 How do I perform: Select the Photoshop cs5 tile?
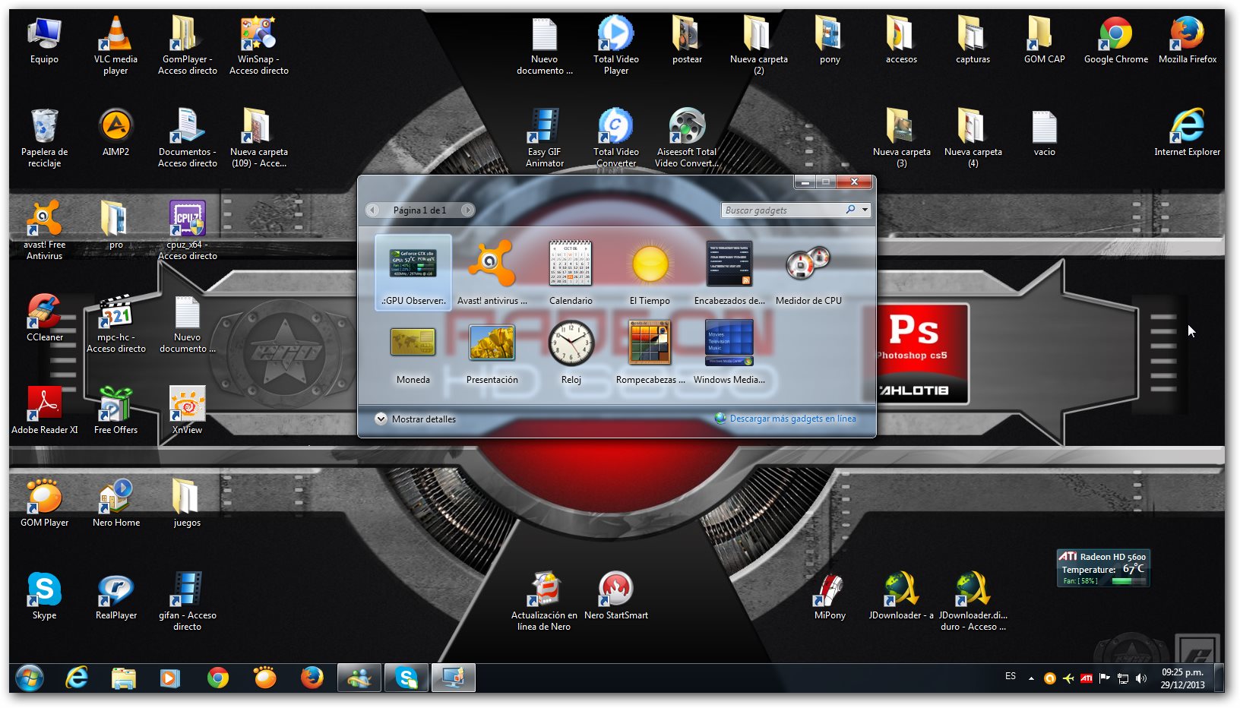(x=922, y=354)
